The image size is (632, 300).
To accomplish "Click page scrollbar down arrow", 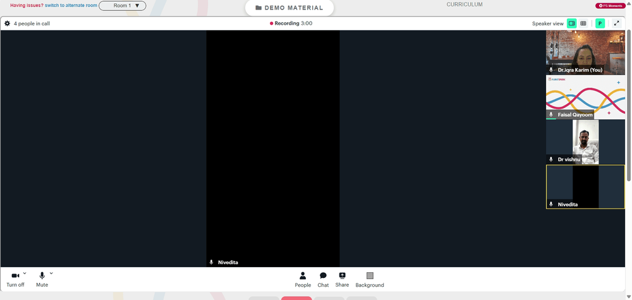I will [629, 297].
